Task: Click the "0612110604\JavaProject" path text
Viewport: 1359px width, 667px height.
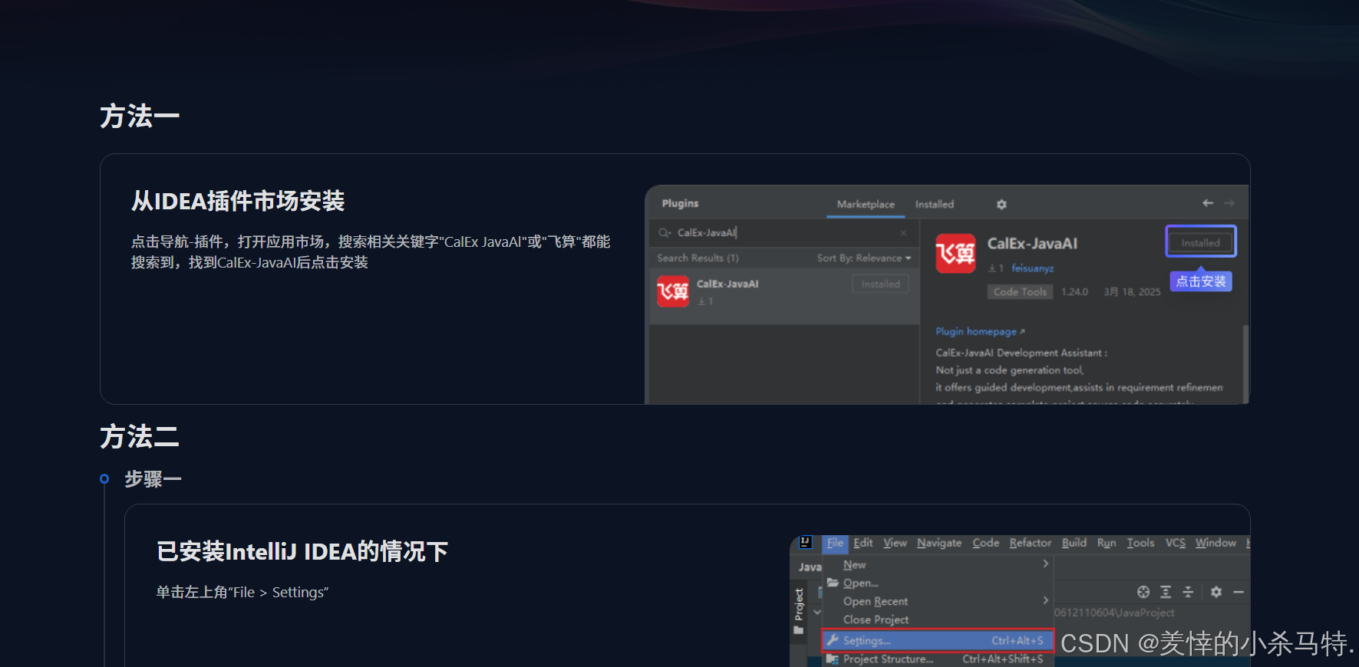Action: coord(1114,613)
